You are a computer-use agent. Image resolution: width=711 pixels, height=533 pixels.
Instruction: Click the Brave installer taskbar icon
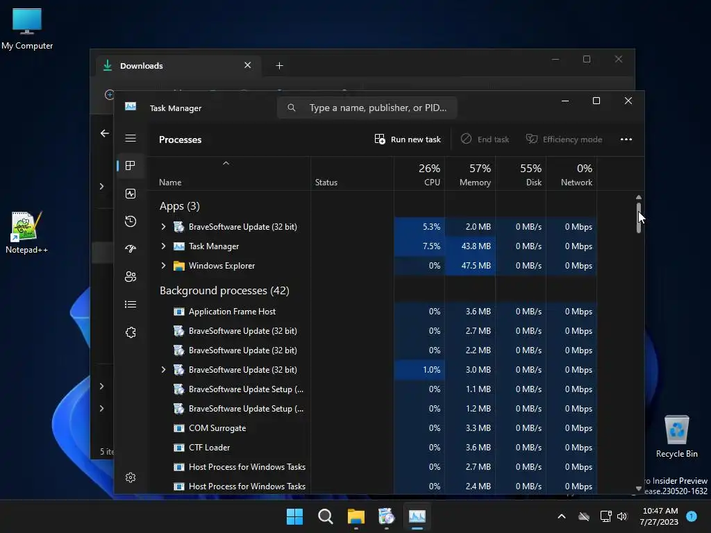coord(386,516)
